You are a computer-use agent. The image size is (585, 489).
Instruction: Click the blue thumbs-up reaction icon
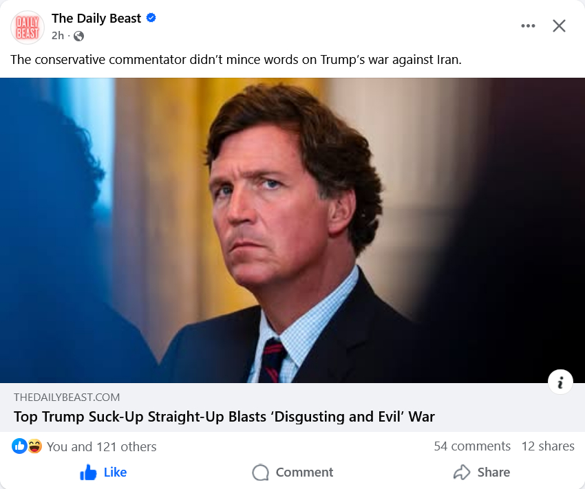click(x=19, y=446)
